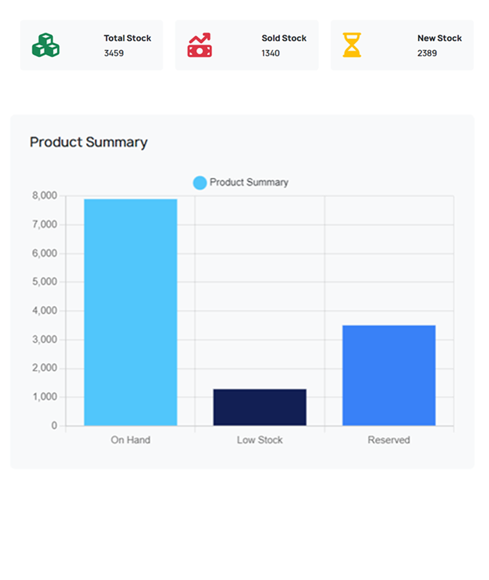Click the On Hand axis label
Screen dimensions: 489x580
pos(131,440)
